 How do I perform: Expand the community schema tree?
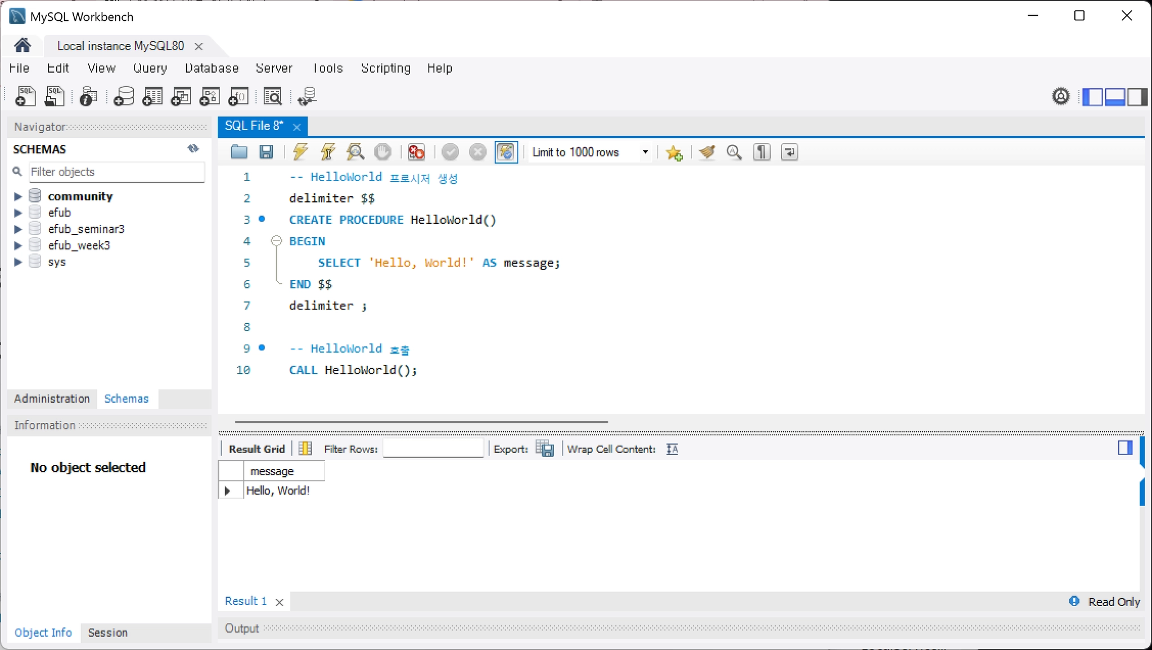17,196
